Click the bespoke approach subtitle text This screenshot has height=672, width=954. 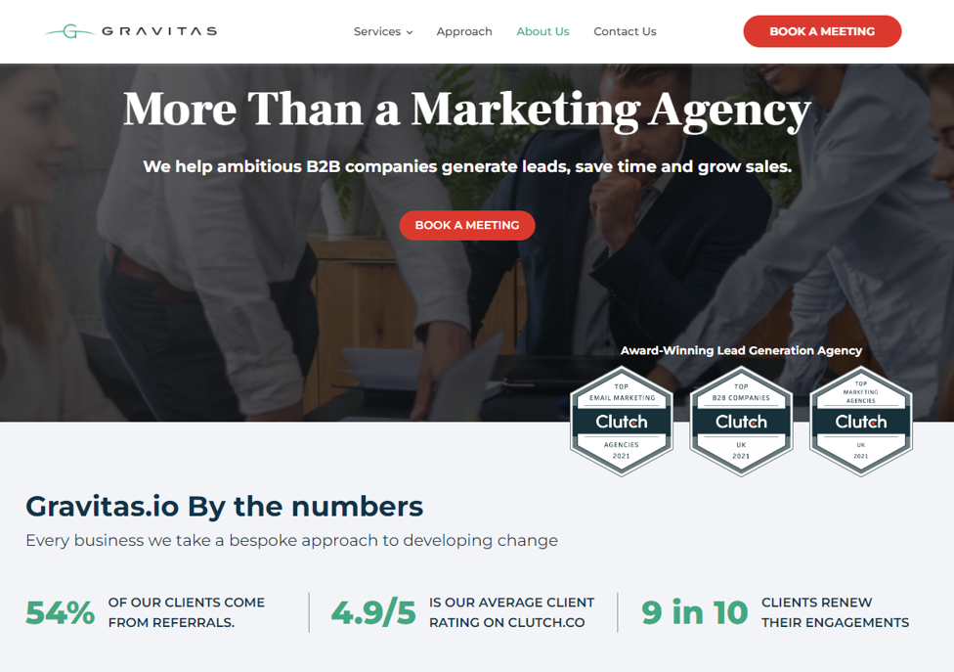[291, 541]
